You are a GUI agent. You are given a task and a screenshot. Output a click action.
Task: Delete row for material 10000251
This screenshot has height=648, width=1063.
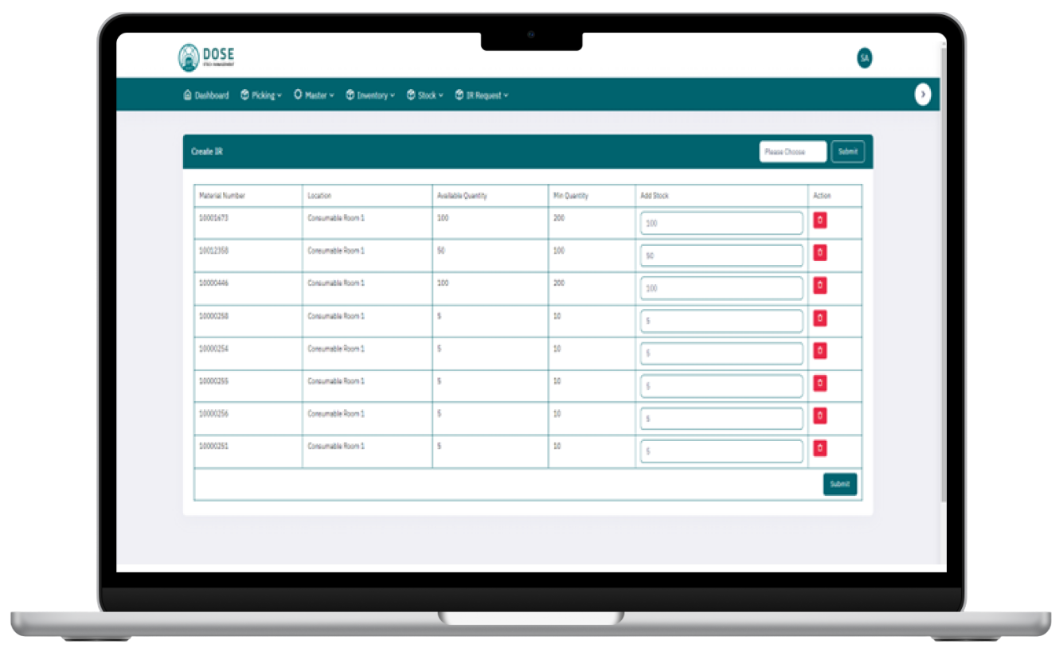819,449
